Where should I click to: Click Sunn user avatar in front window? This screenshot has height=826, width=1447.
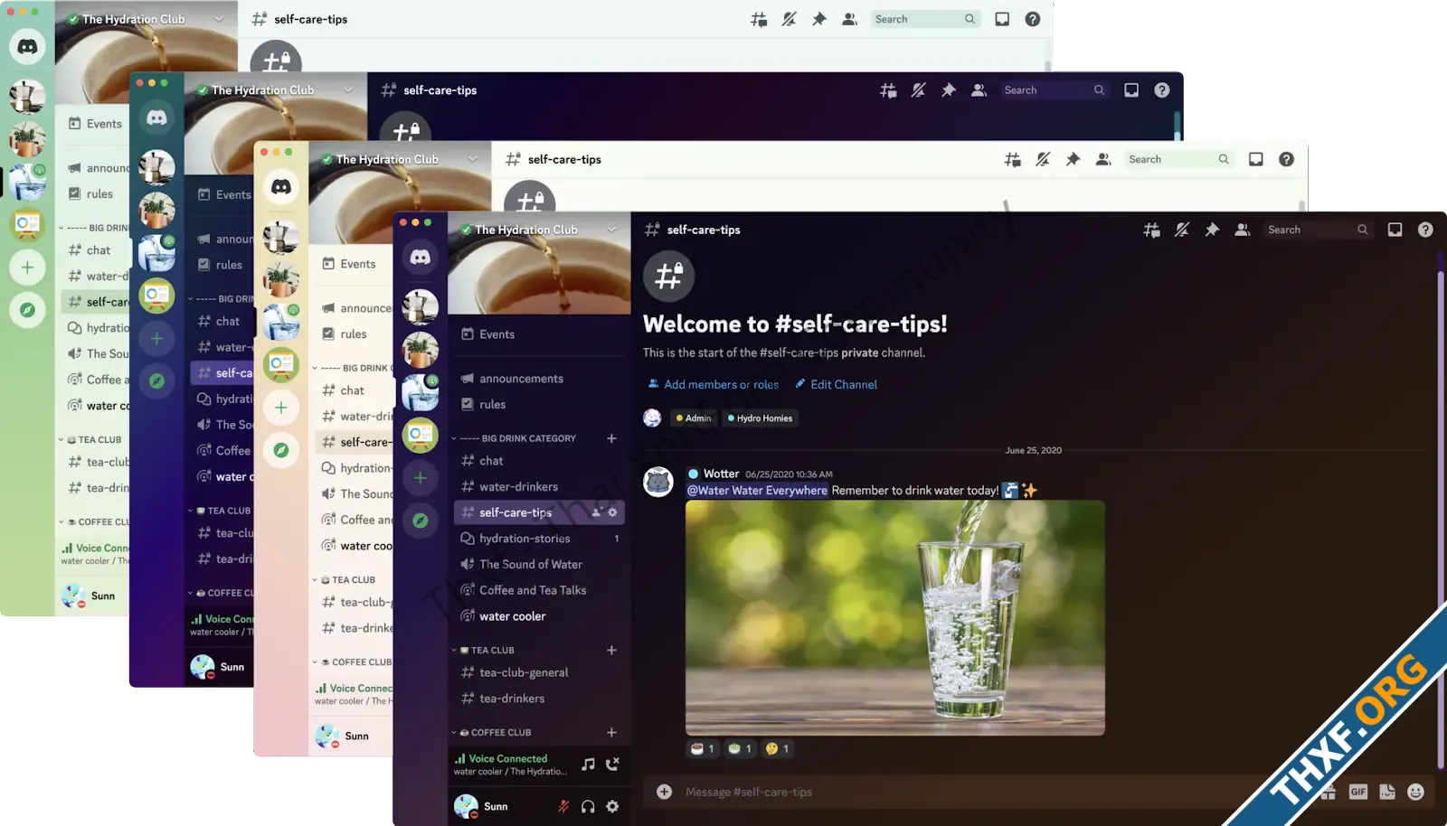[467, 806]
